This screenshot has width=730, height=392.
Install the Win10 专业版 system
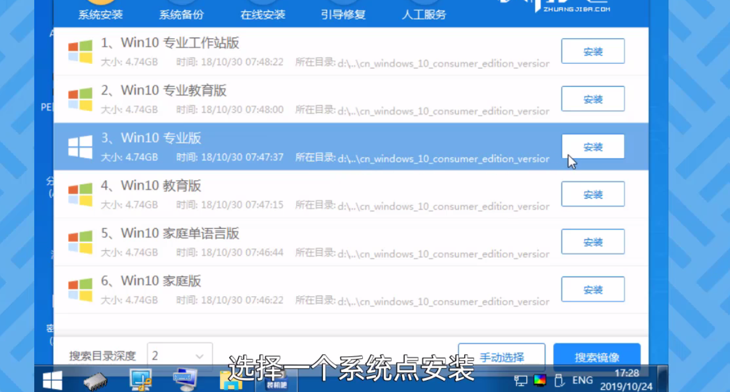click(x=593, y=147)
